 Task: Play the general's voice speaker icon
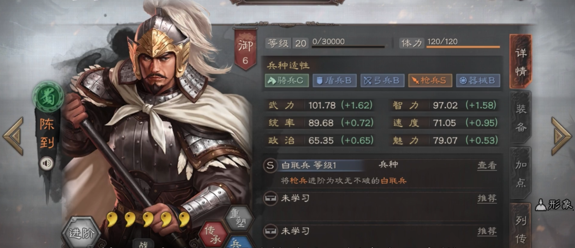(x=47, y=163)
